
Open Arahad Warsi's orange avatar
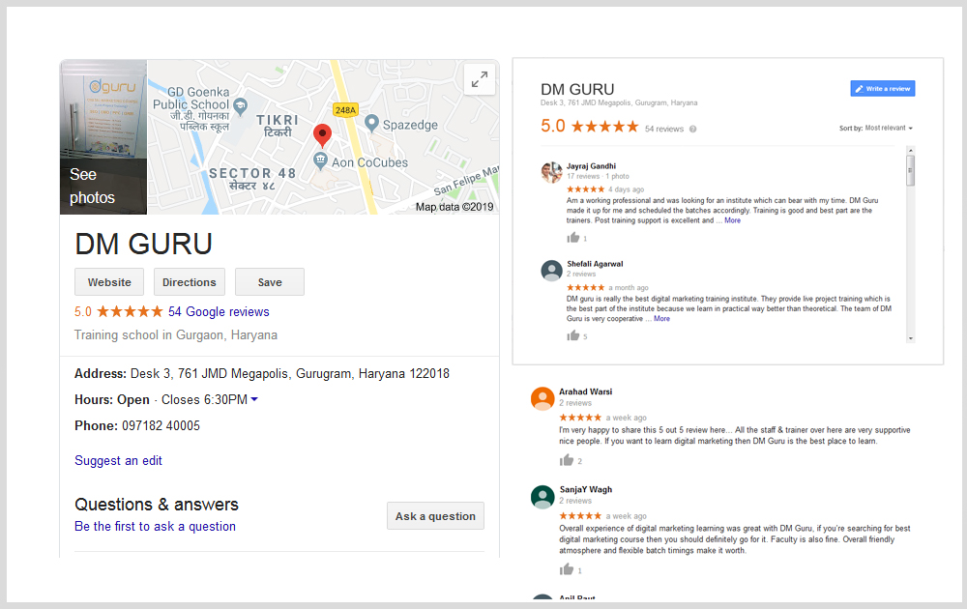[542, 399]
